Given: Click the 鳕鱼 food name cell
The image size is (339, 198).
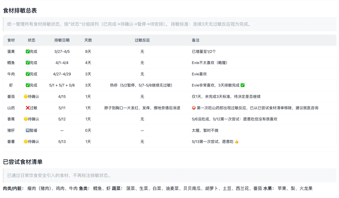Looking at the screenshot, I should 11,63.
